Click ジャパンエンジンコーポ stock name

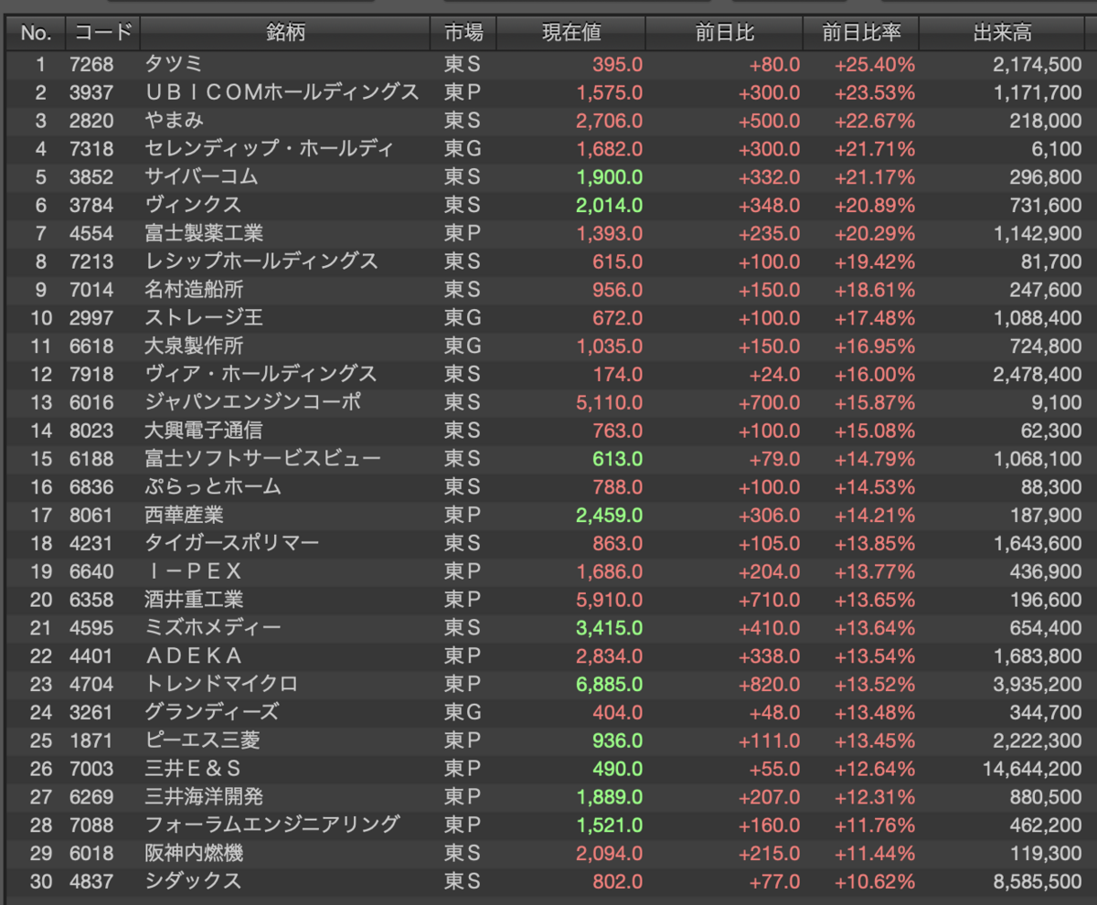tap(252, 402)
